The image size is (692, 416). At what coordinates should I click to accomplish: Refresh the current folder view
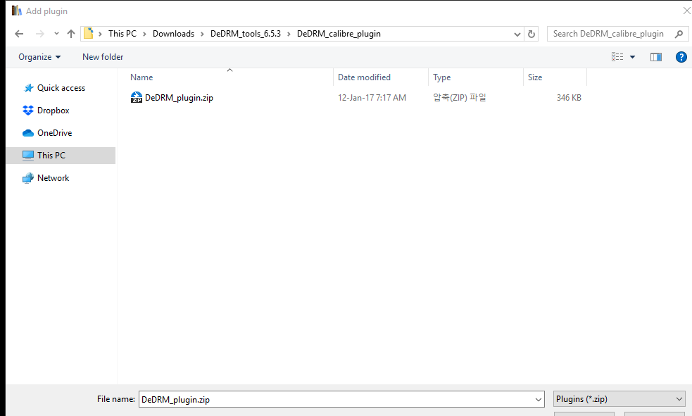point(531,34)
